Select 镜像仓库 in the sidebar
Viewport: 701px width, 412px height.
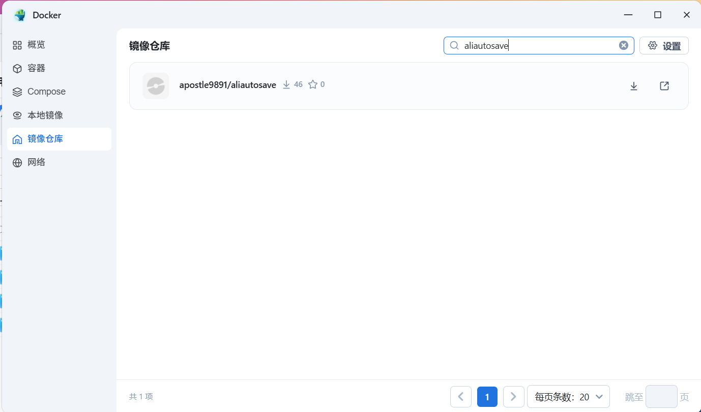[45, 139]
